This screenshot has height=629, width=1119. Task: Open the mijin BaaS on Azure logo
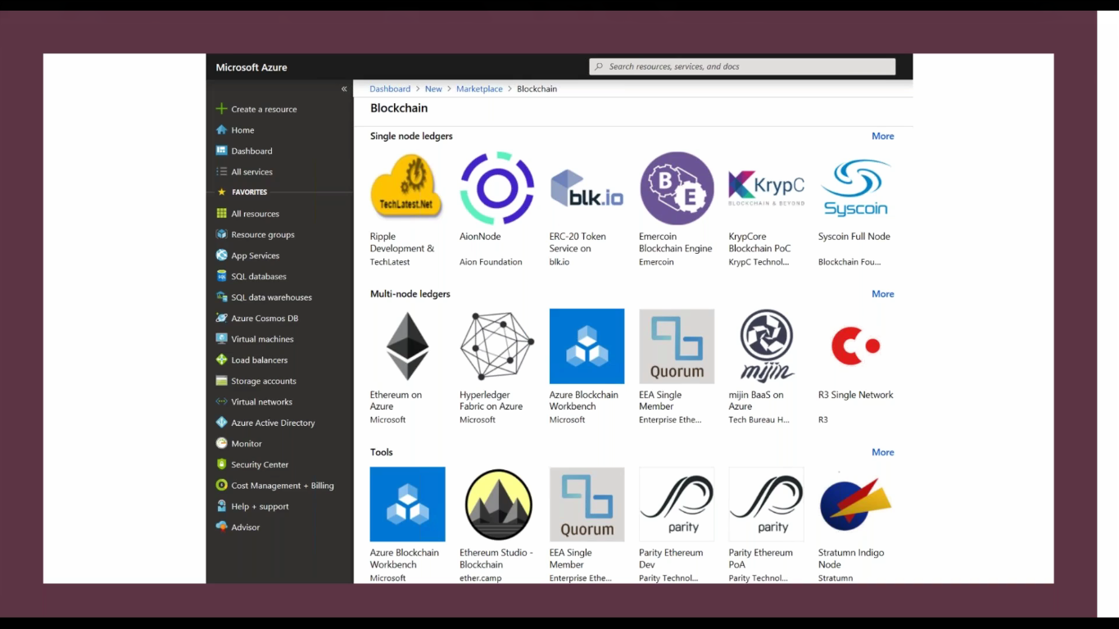point(766,346)
